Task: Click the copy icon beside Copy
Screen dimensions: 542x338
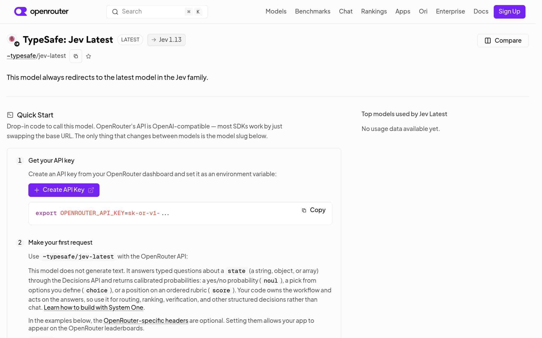Action: (304, 210)
